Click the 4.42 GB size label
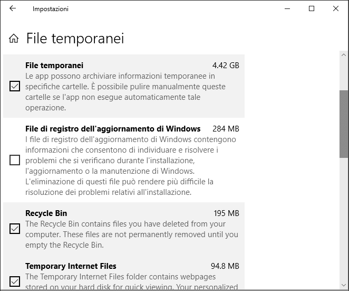The height and width of the screenshot is (291, 349). 226,65
